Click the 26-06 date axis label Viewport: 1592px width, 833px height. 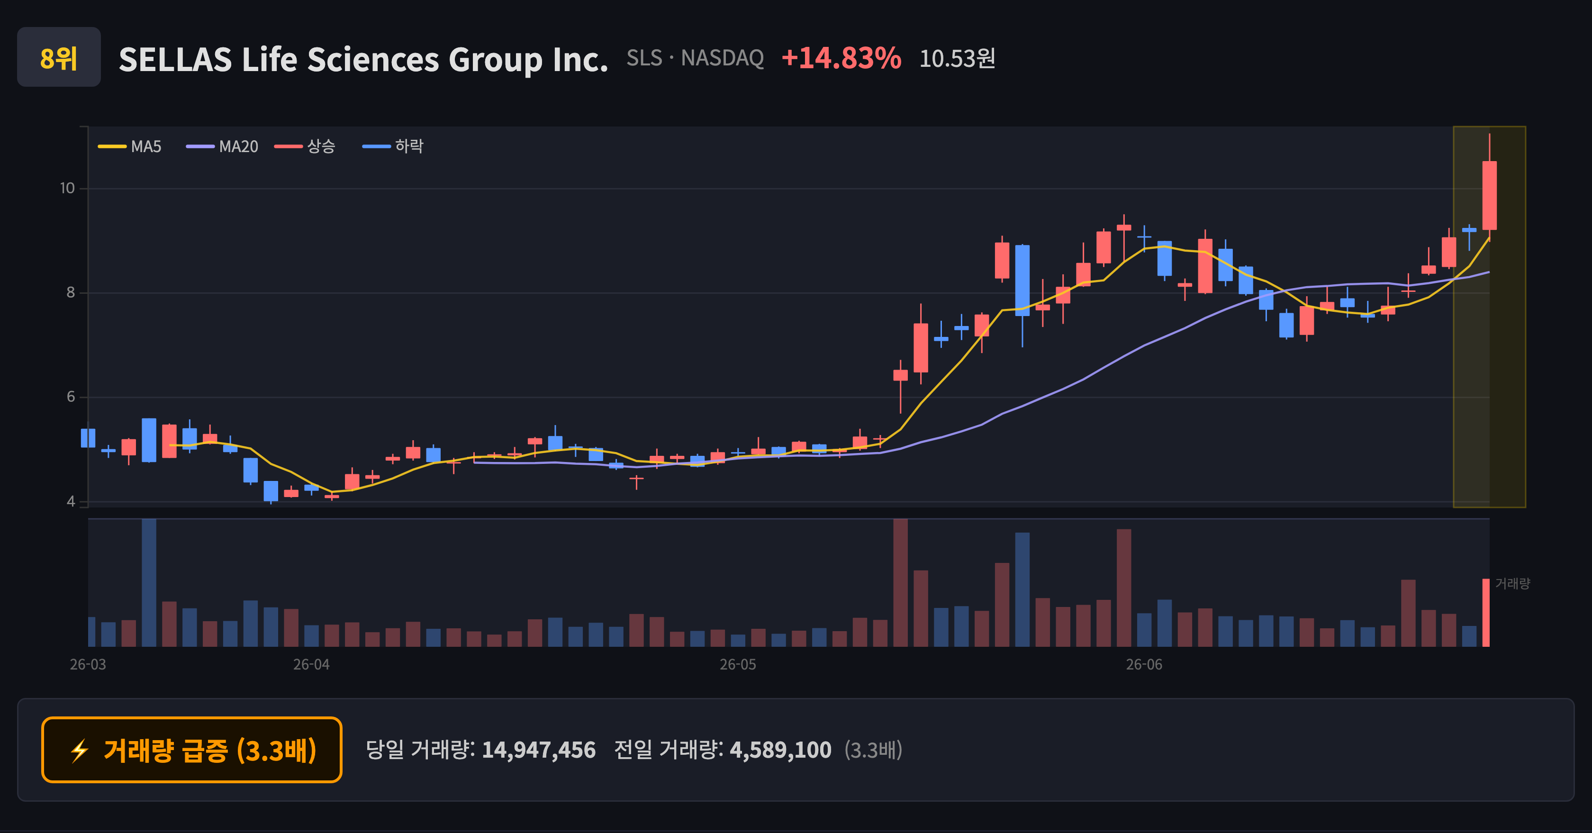pos(1144,665)
